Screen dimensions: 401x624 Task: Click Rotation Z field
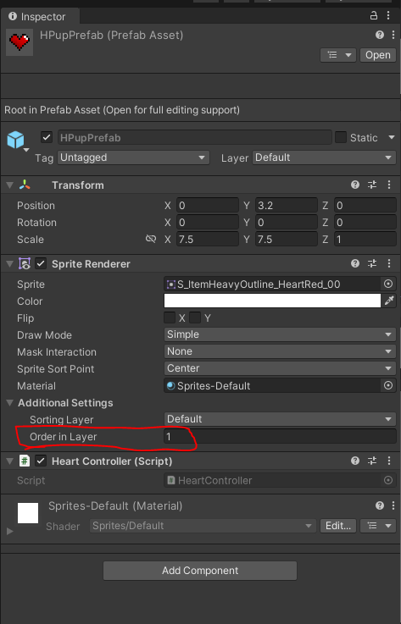[365, 223]
